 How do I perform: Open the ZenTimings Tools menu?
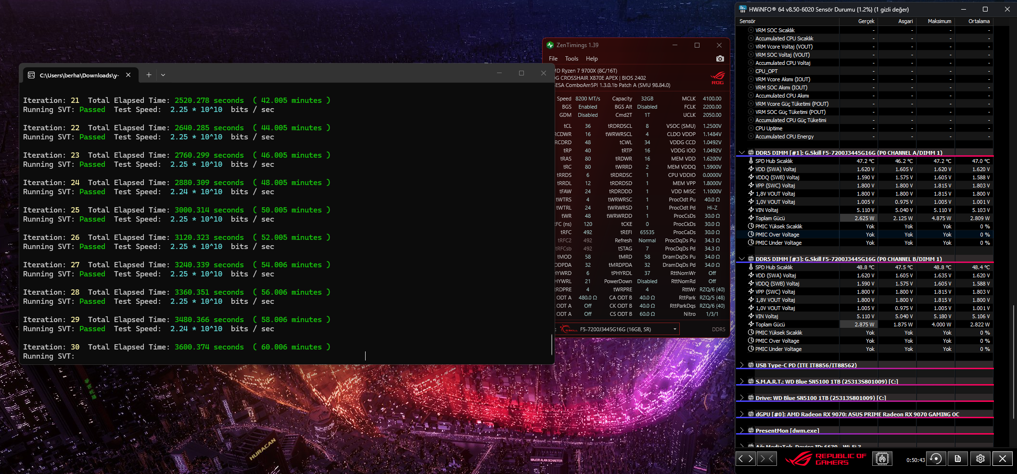[572, 59]
